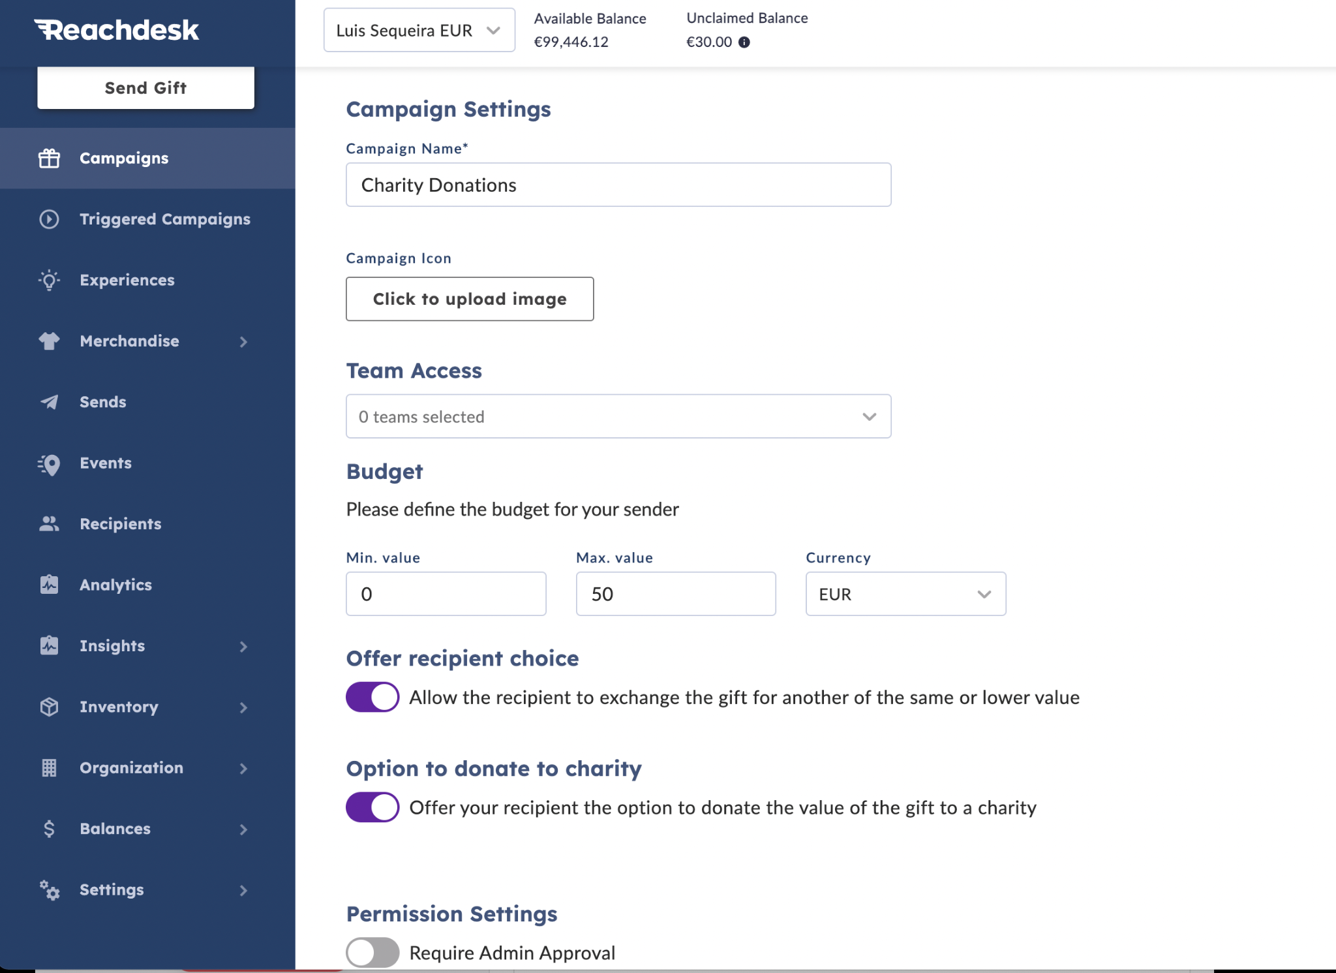This screenshot has height=973, width=1336.
Task: Click the Inventory box icon
Action: pyautogui.click(x=49, y=707)
